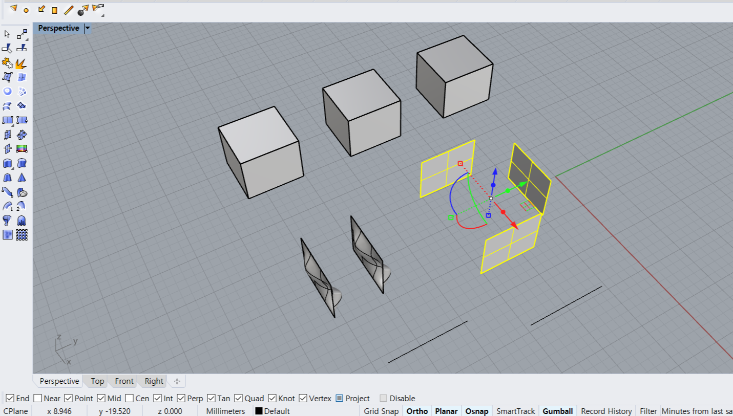The height and width of the screenshot is (416, 733).
Task: Click the Sweep 1 rail icon
Action: [x=7, y=206]
